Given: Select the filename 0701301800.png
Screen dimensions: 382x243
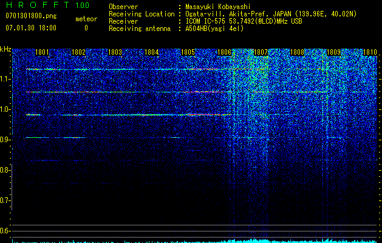Looking at the screenshot, I should [x=31, y=16].
